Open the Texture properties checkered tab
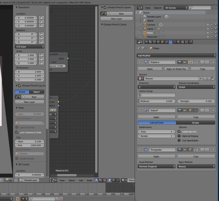219x201 pixels. pos(183,42)
